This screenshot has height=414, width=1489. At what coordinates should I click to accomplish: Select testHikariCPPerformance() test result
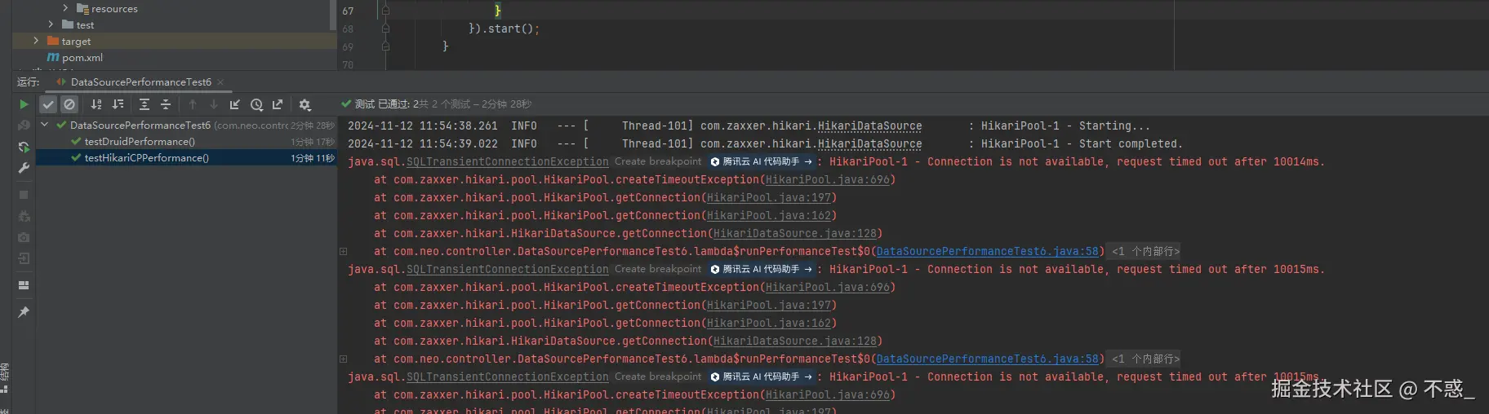[146, 158]
